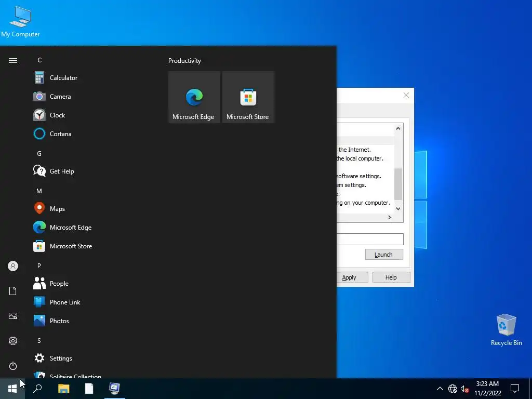This screenshot has height=399, width=532.
Task: Click the Microsoft Store Productivity tile
Action: tap(248, 97)
